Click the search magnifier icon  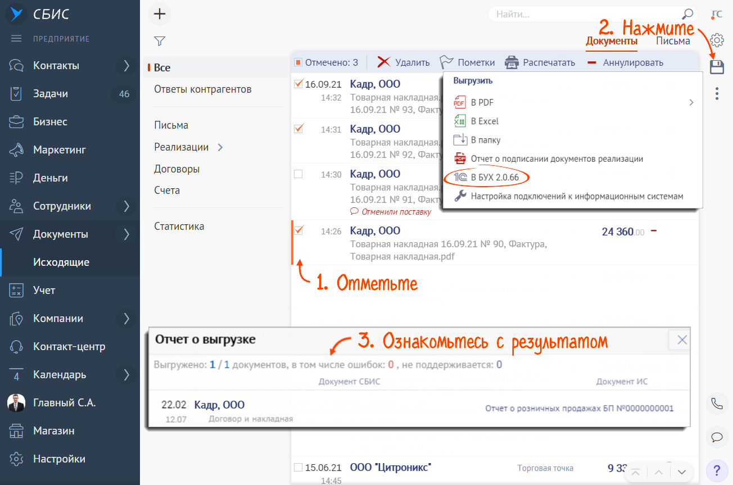point(687,14)
